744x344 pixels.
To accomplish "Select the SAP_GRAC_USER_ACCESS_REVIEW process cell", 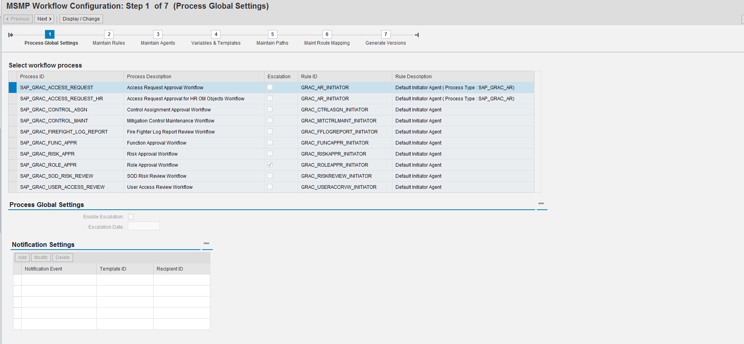I will pyautogui.click(x=70, y=187).
